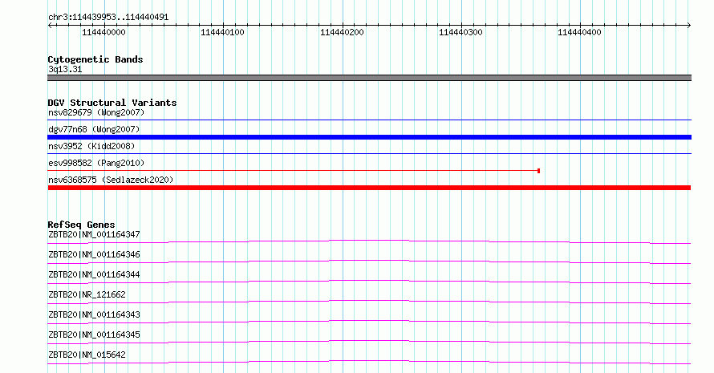Open the Cytogenetic Bands track title

point(95,59)
